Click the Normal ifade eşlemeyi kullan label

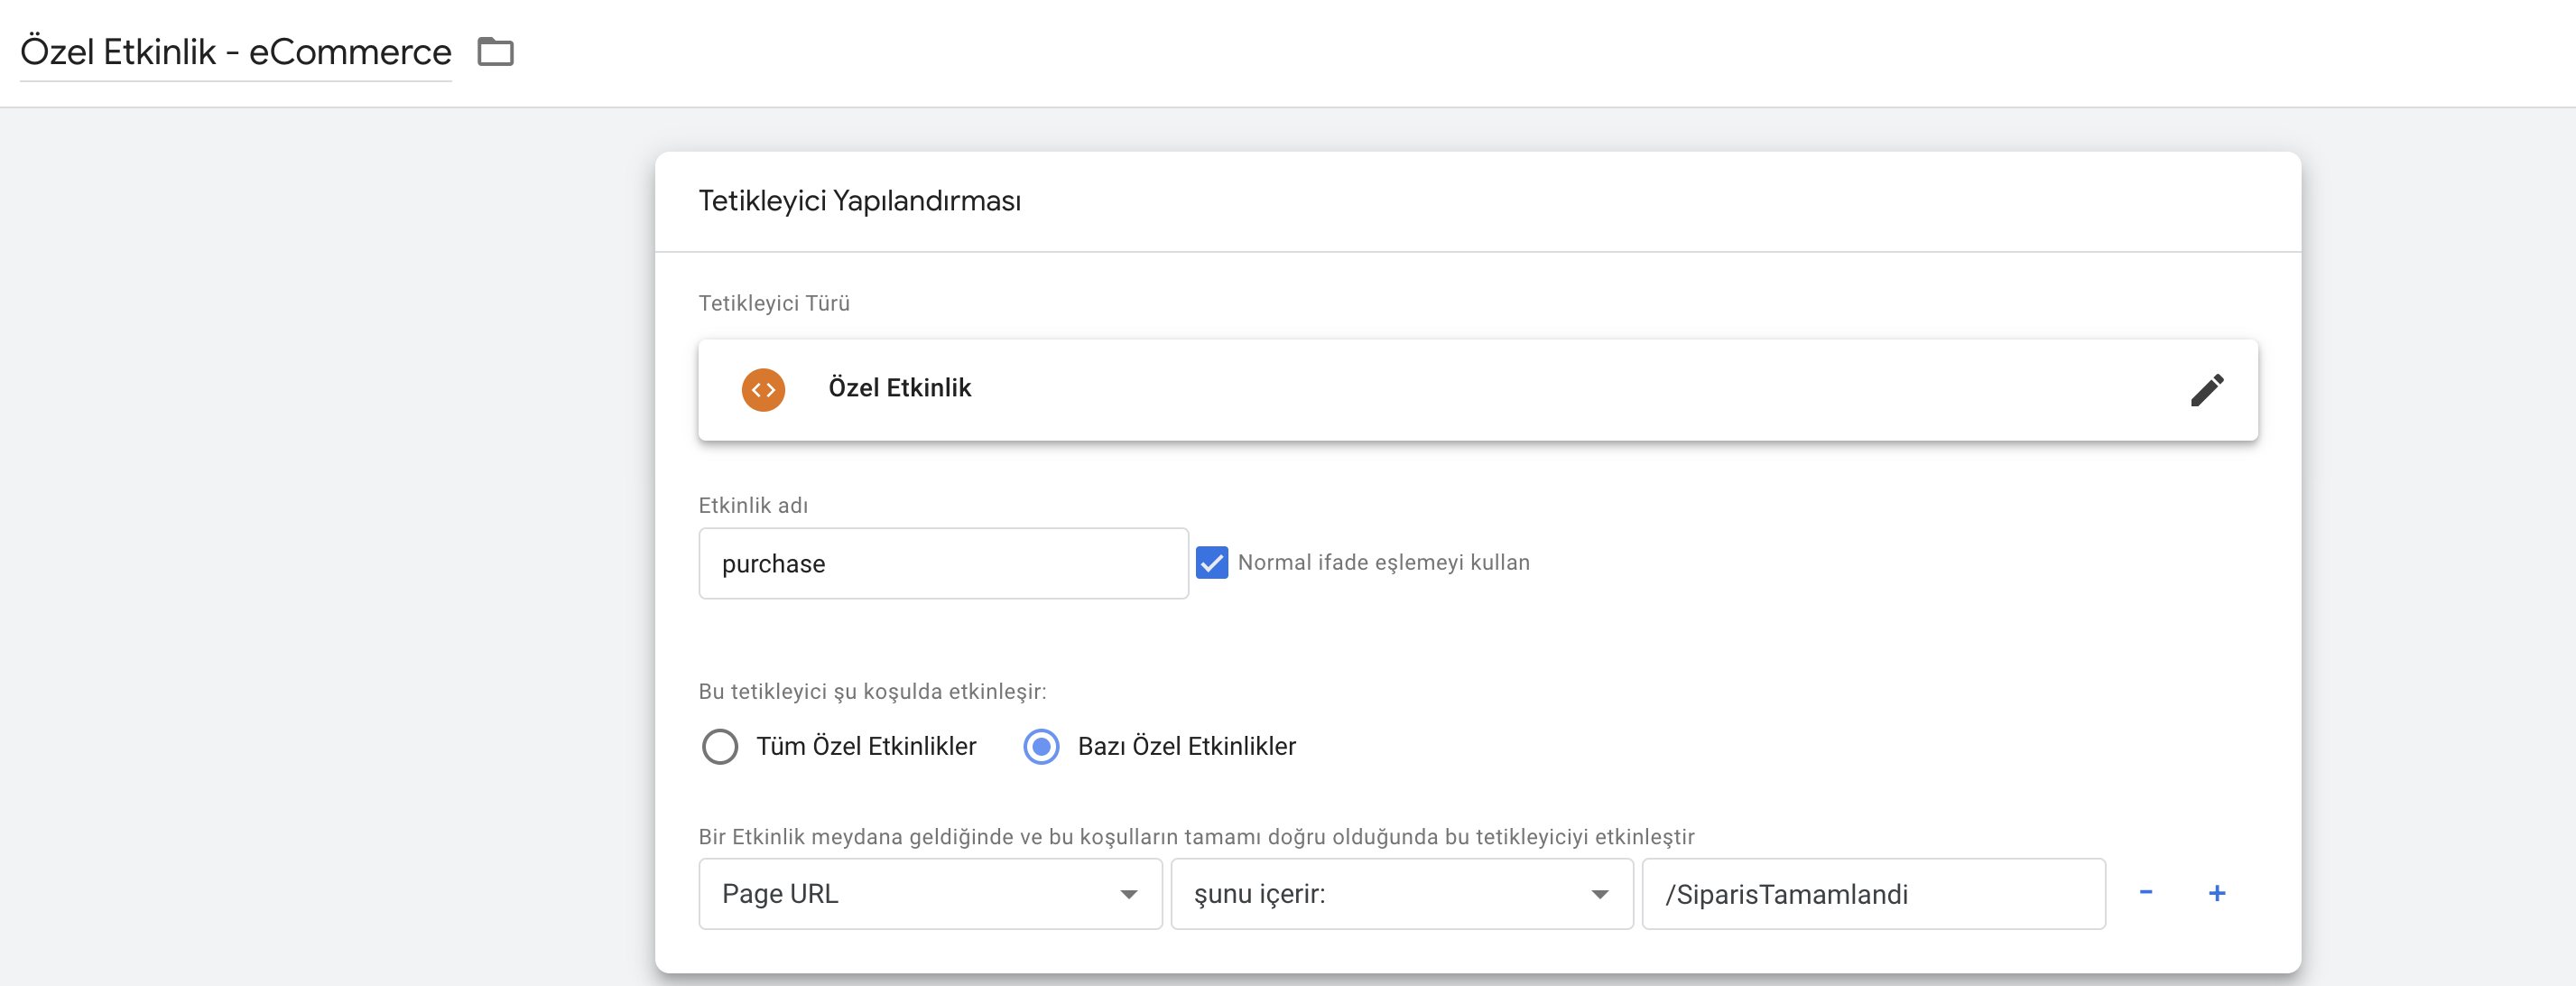[x=1383, y=563]
